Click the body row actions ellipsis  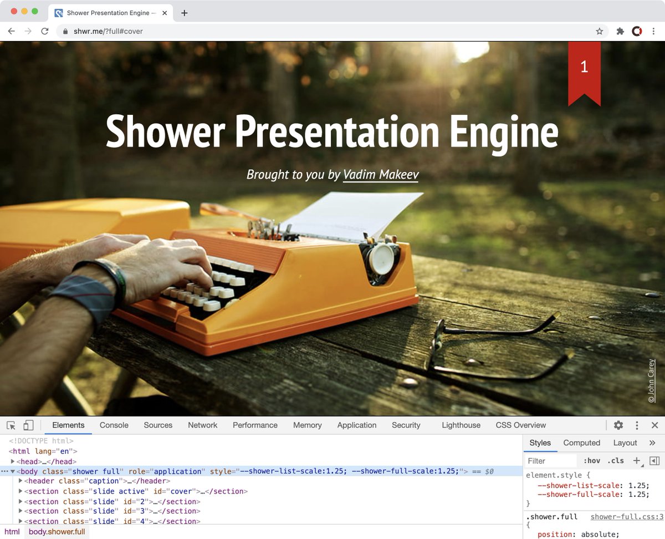(4, 471)
